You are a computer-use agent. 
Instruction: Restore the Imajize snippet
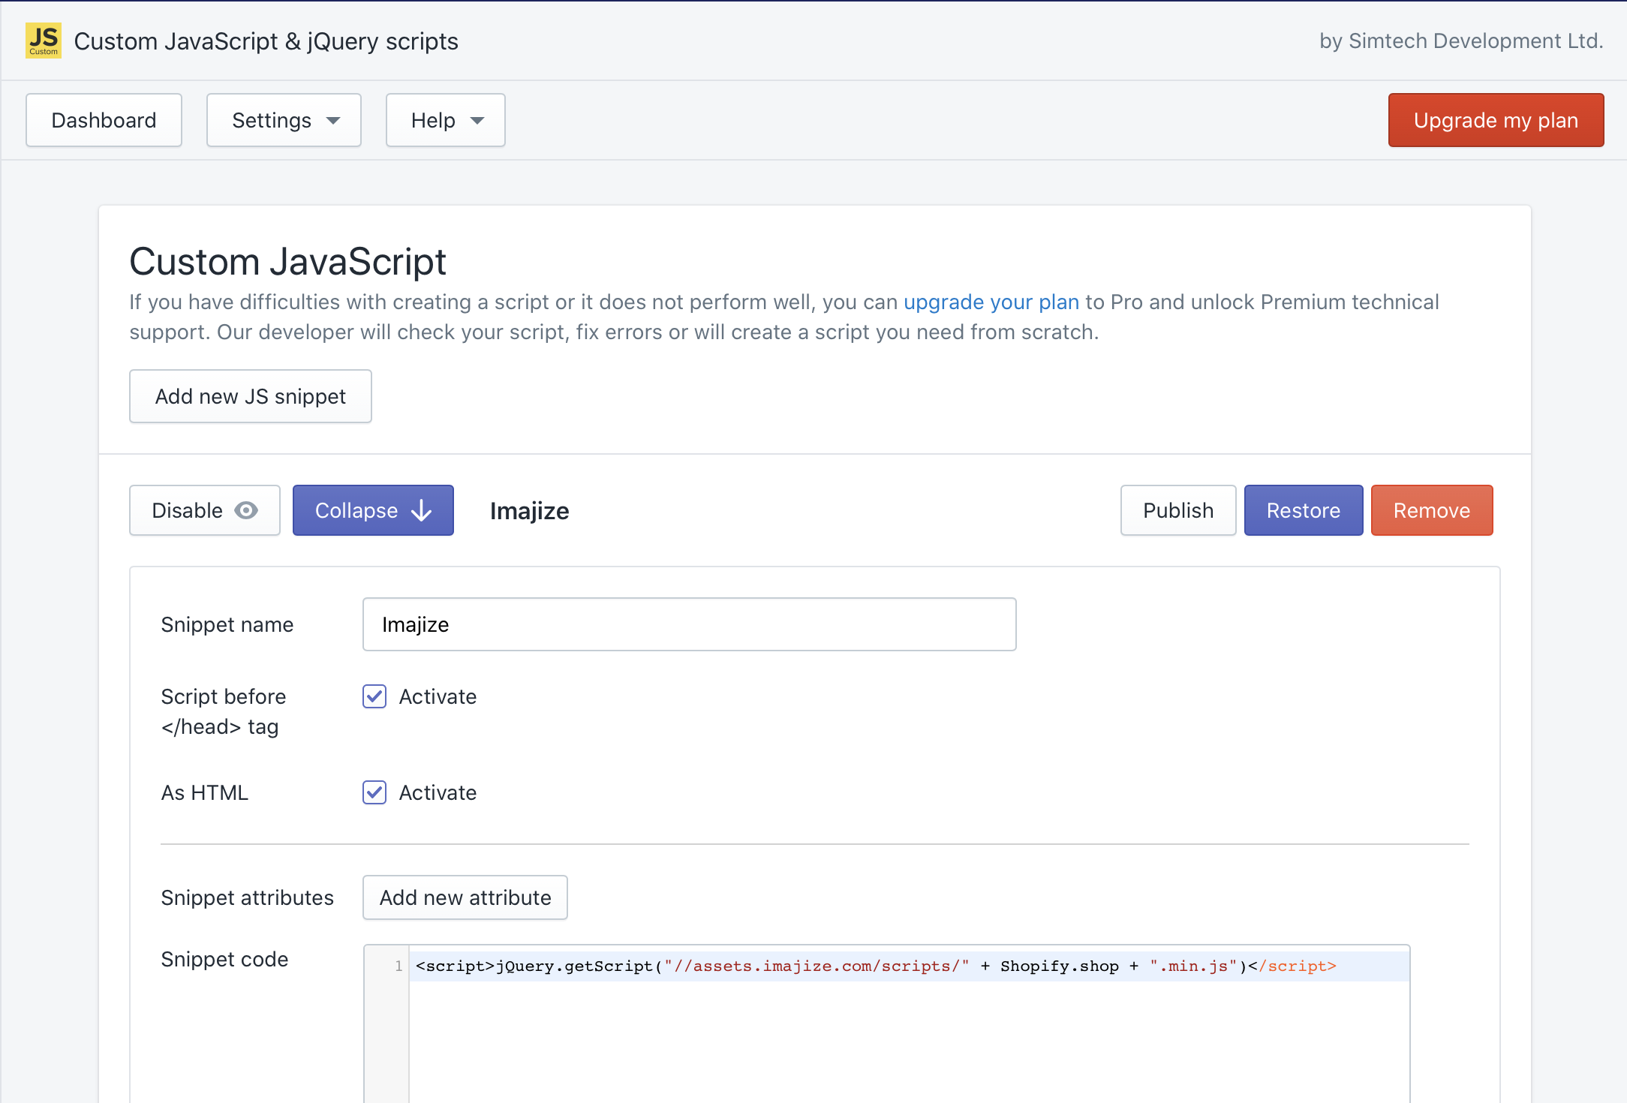(1303, 510)
